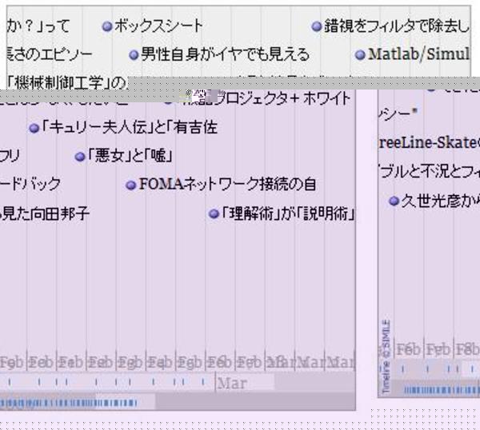The height and width of the screenshot is (430, 480).
Task: Click the blue dot beside Matlab/Simul
Action: (361, 55)
